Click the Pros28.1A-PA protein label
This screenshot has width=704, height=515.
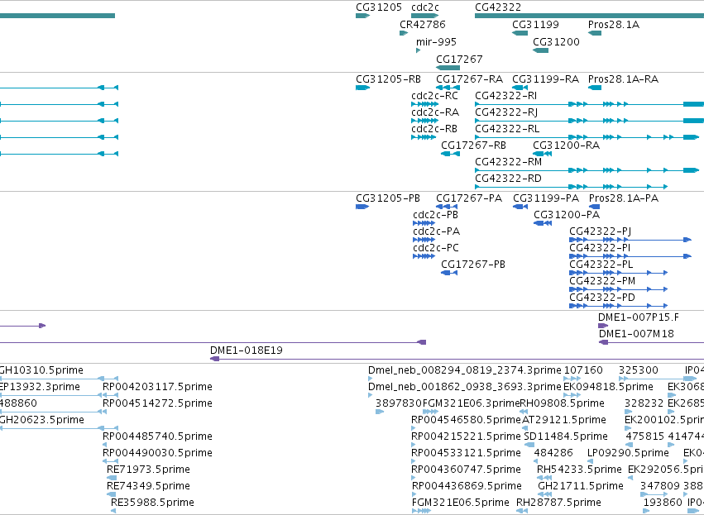624,198
